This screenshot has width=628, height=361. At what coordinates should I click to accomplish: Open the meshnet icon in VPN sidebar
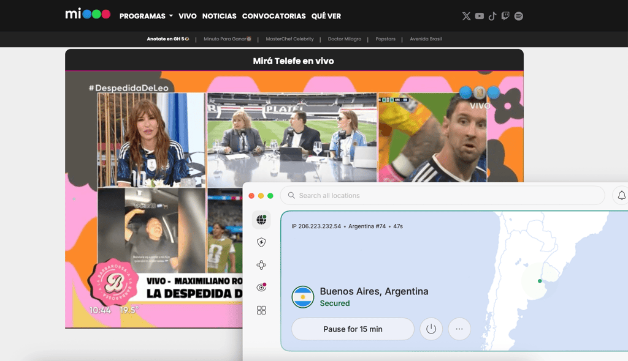click(261, 265)
